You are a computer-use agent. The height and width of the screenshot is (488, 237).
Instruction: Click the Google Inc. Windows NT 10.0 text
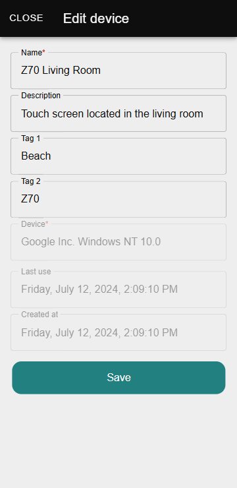pos(91,241)
